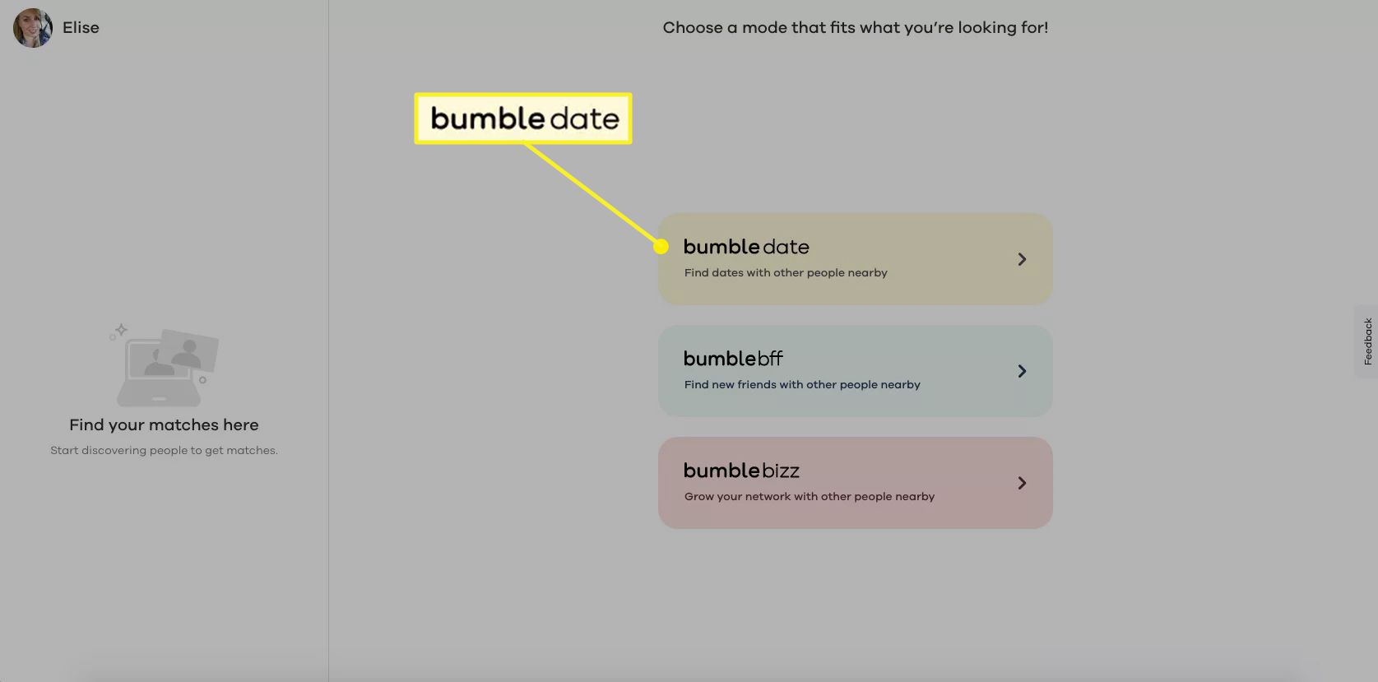Click chevron arrow on Bumble Bizz card
The width and height of the screenshot is (1378, 682).
point(1022,483)
